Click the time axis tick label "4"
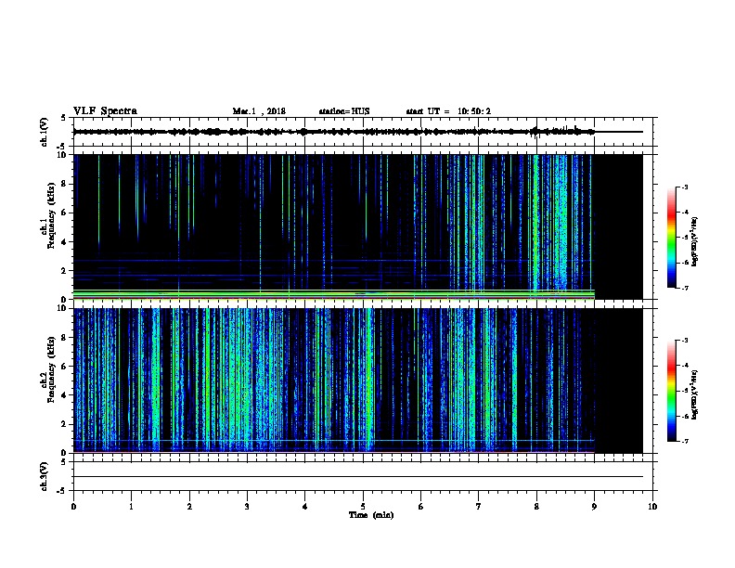 coord(305,507)
